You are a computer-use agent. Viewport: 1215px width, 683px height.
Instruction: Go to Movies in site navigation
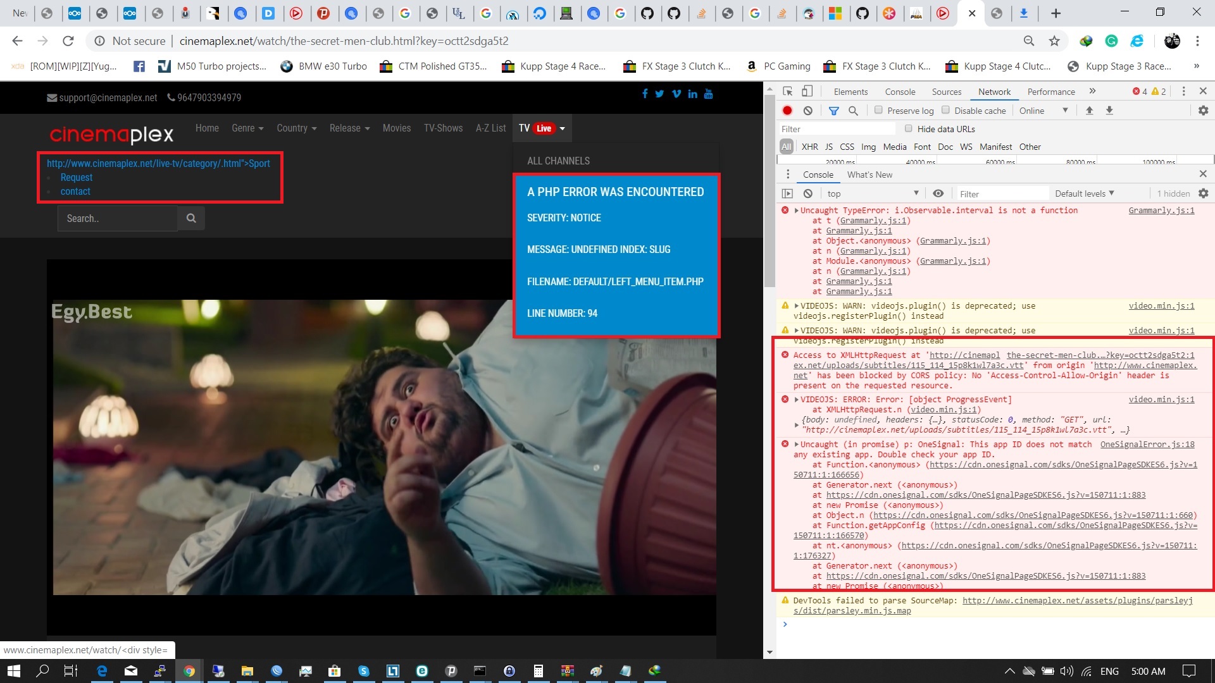(x=397, y=128)
